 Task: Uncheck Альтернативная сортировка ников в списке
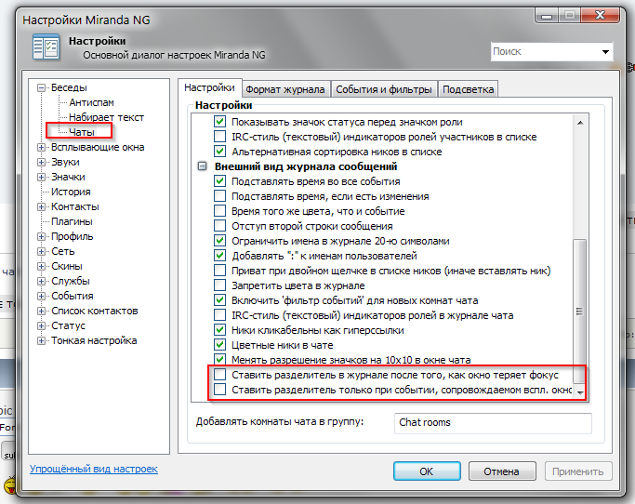pos(220,152)
